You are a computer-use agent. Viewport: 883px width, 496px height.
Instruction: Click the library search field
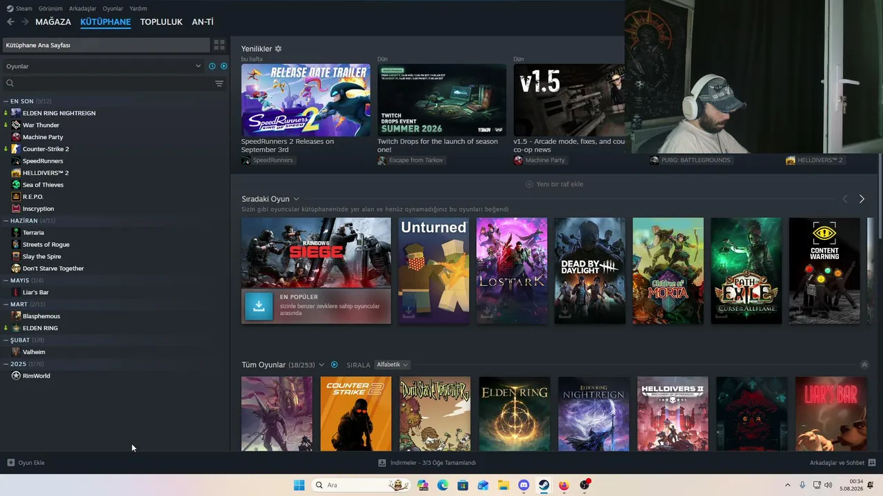(106, 83)
